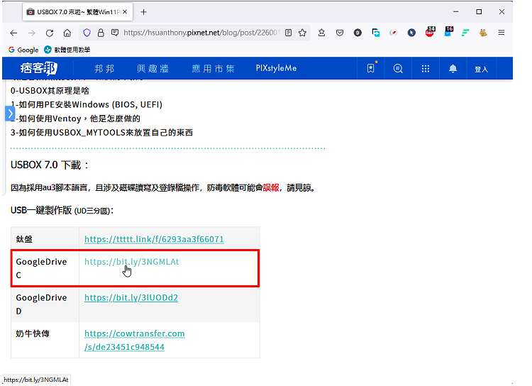Click the line 如何用PE安裝Windows (BIOS, UEFI)
Screen dimensions: 532x386
(87, 104)
